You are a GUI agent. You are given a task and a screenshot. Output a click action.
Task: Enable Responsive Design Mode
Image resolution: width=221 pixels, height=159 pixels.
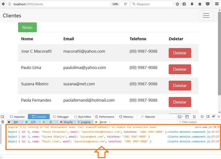pyautogui.click(x=194, y=117)
